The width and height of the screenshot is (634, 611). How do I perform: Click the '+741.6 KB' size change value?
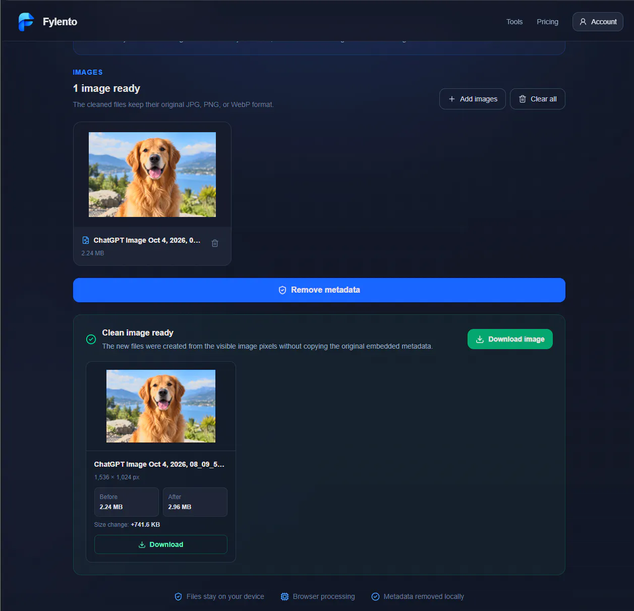[x=145, y=525]
